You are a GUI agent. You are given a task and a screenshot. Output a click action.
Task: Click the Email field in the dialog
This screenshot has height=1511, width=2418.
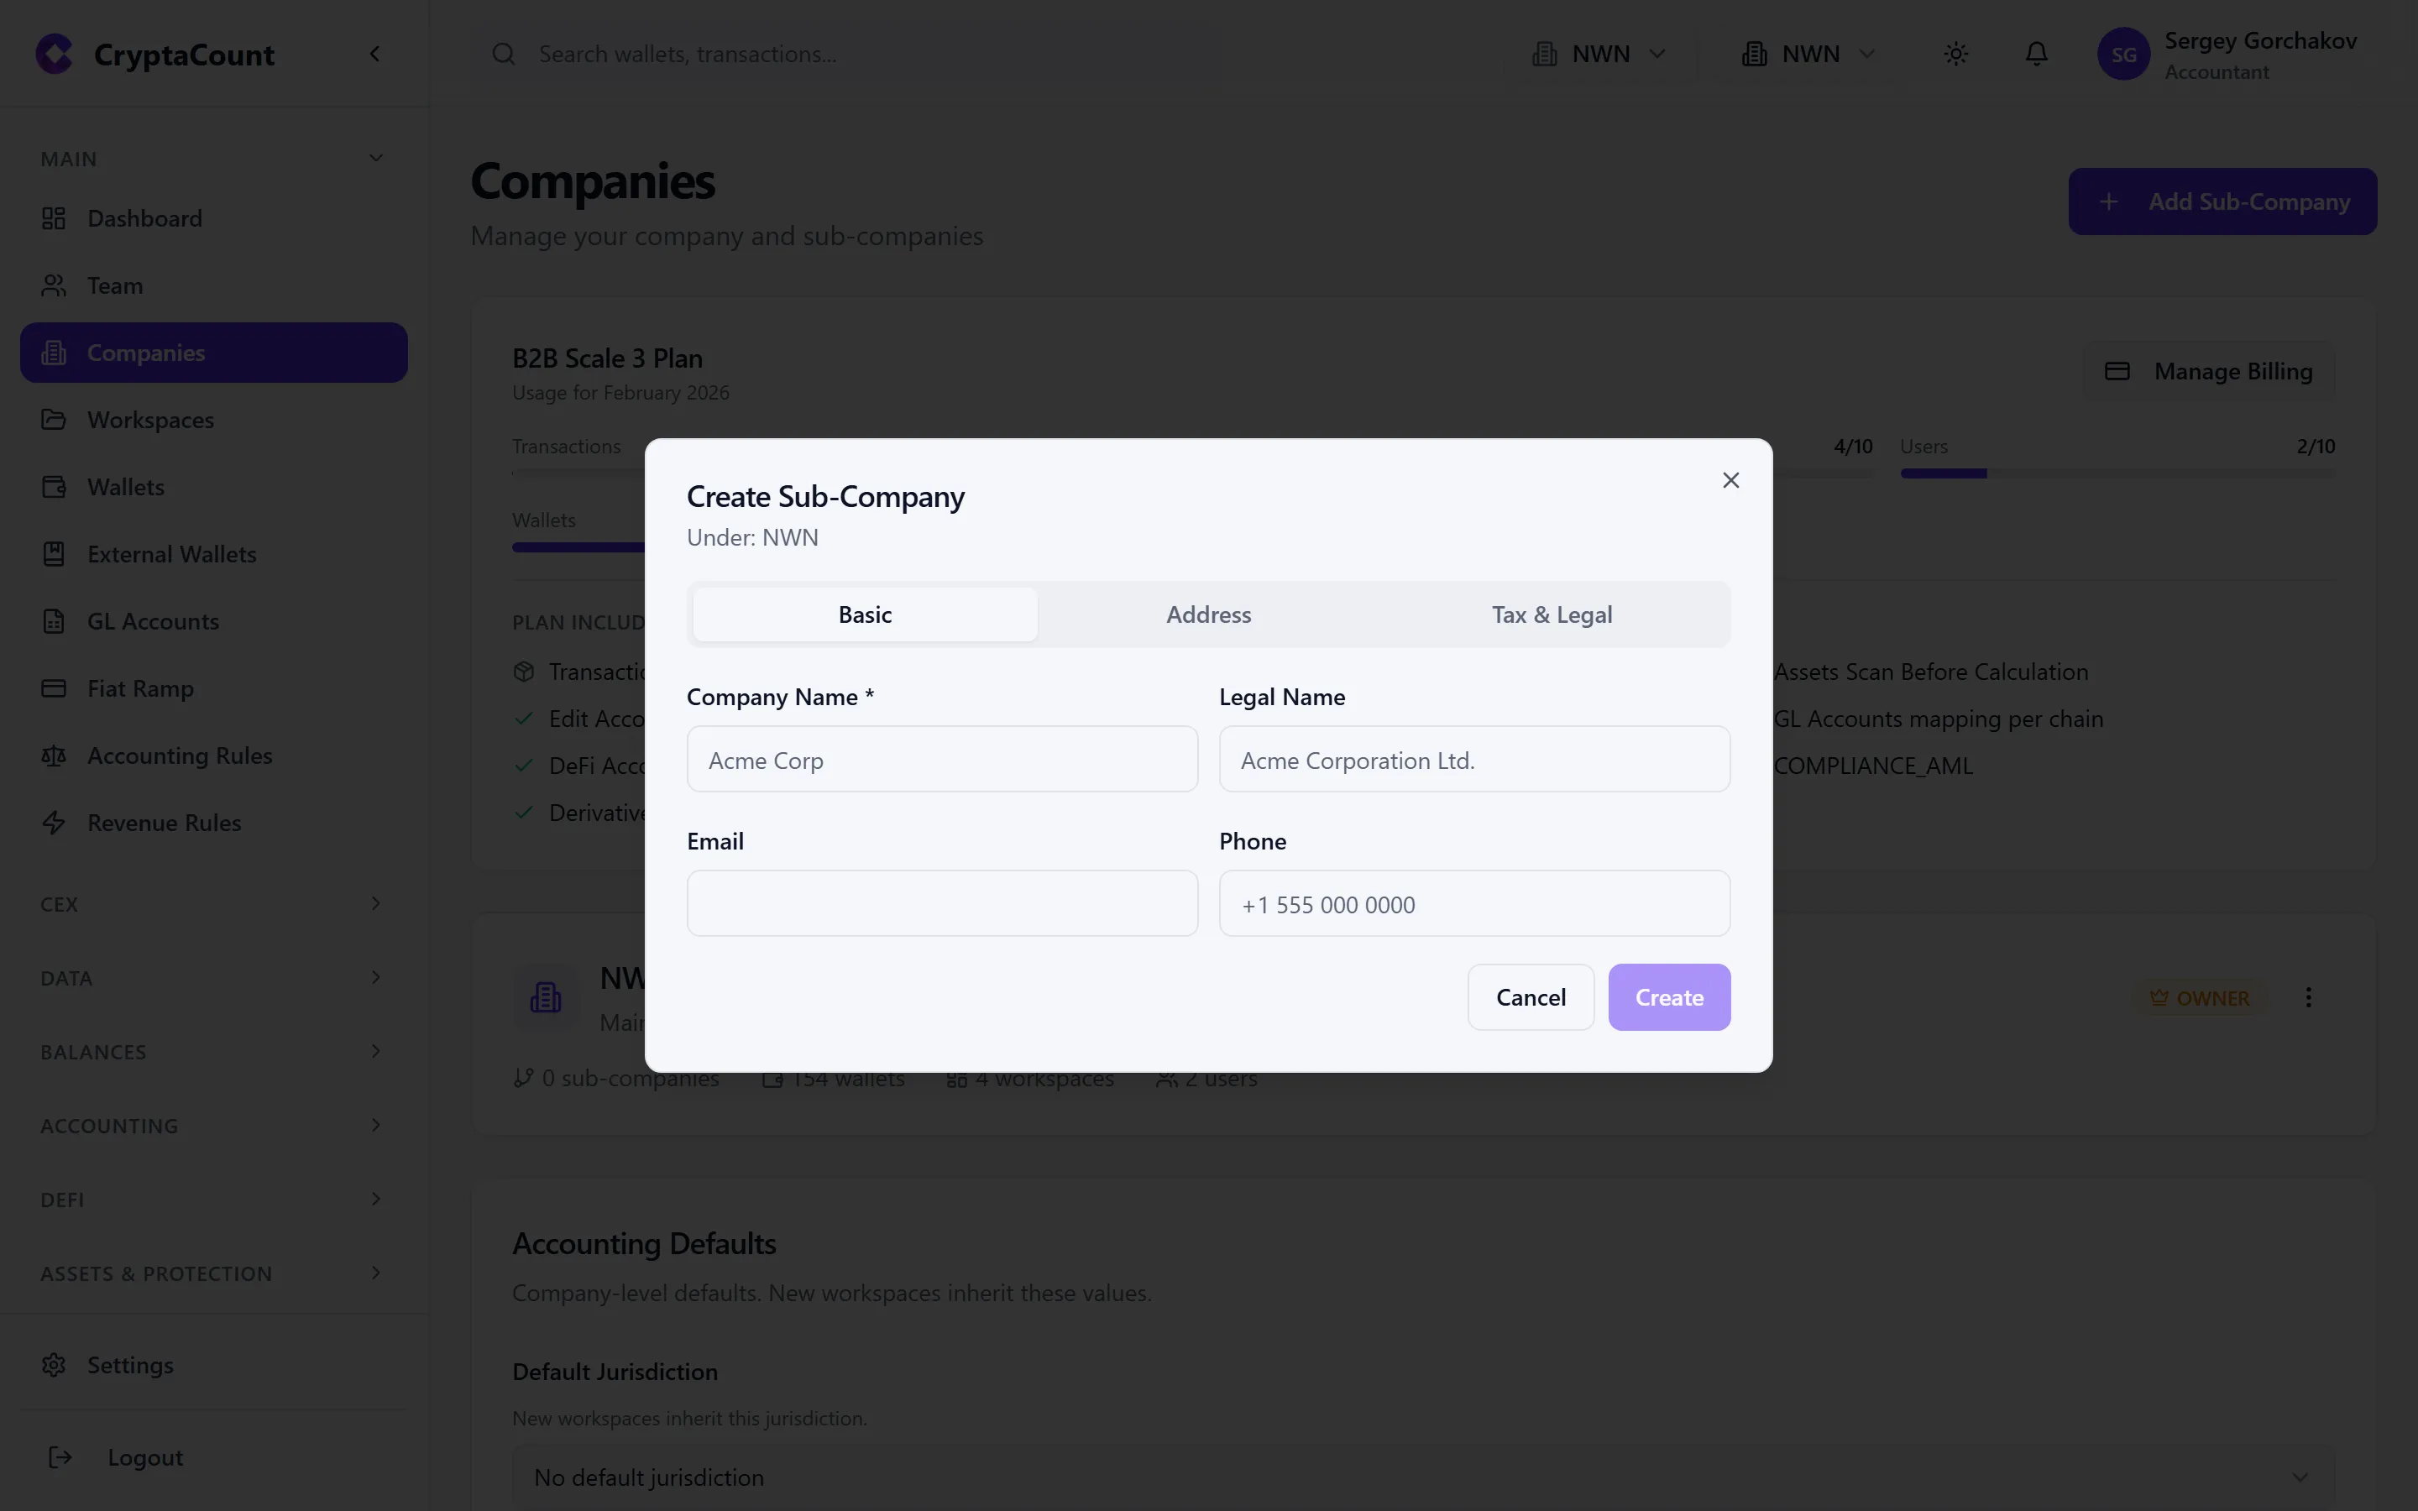[941, 902]
